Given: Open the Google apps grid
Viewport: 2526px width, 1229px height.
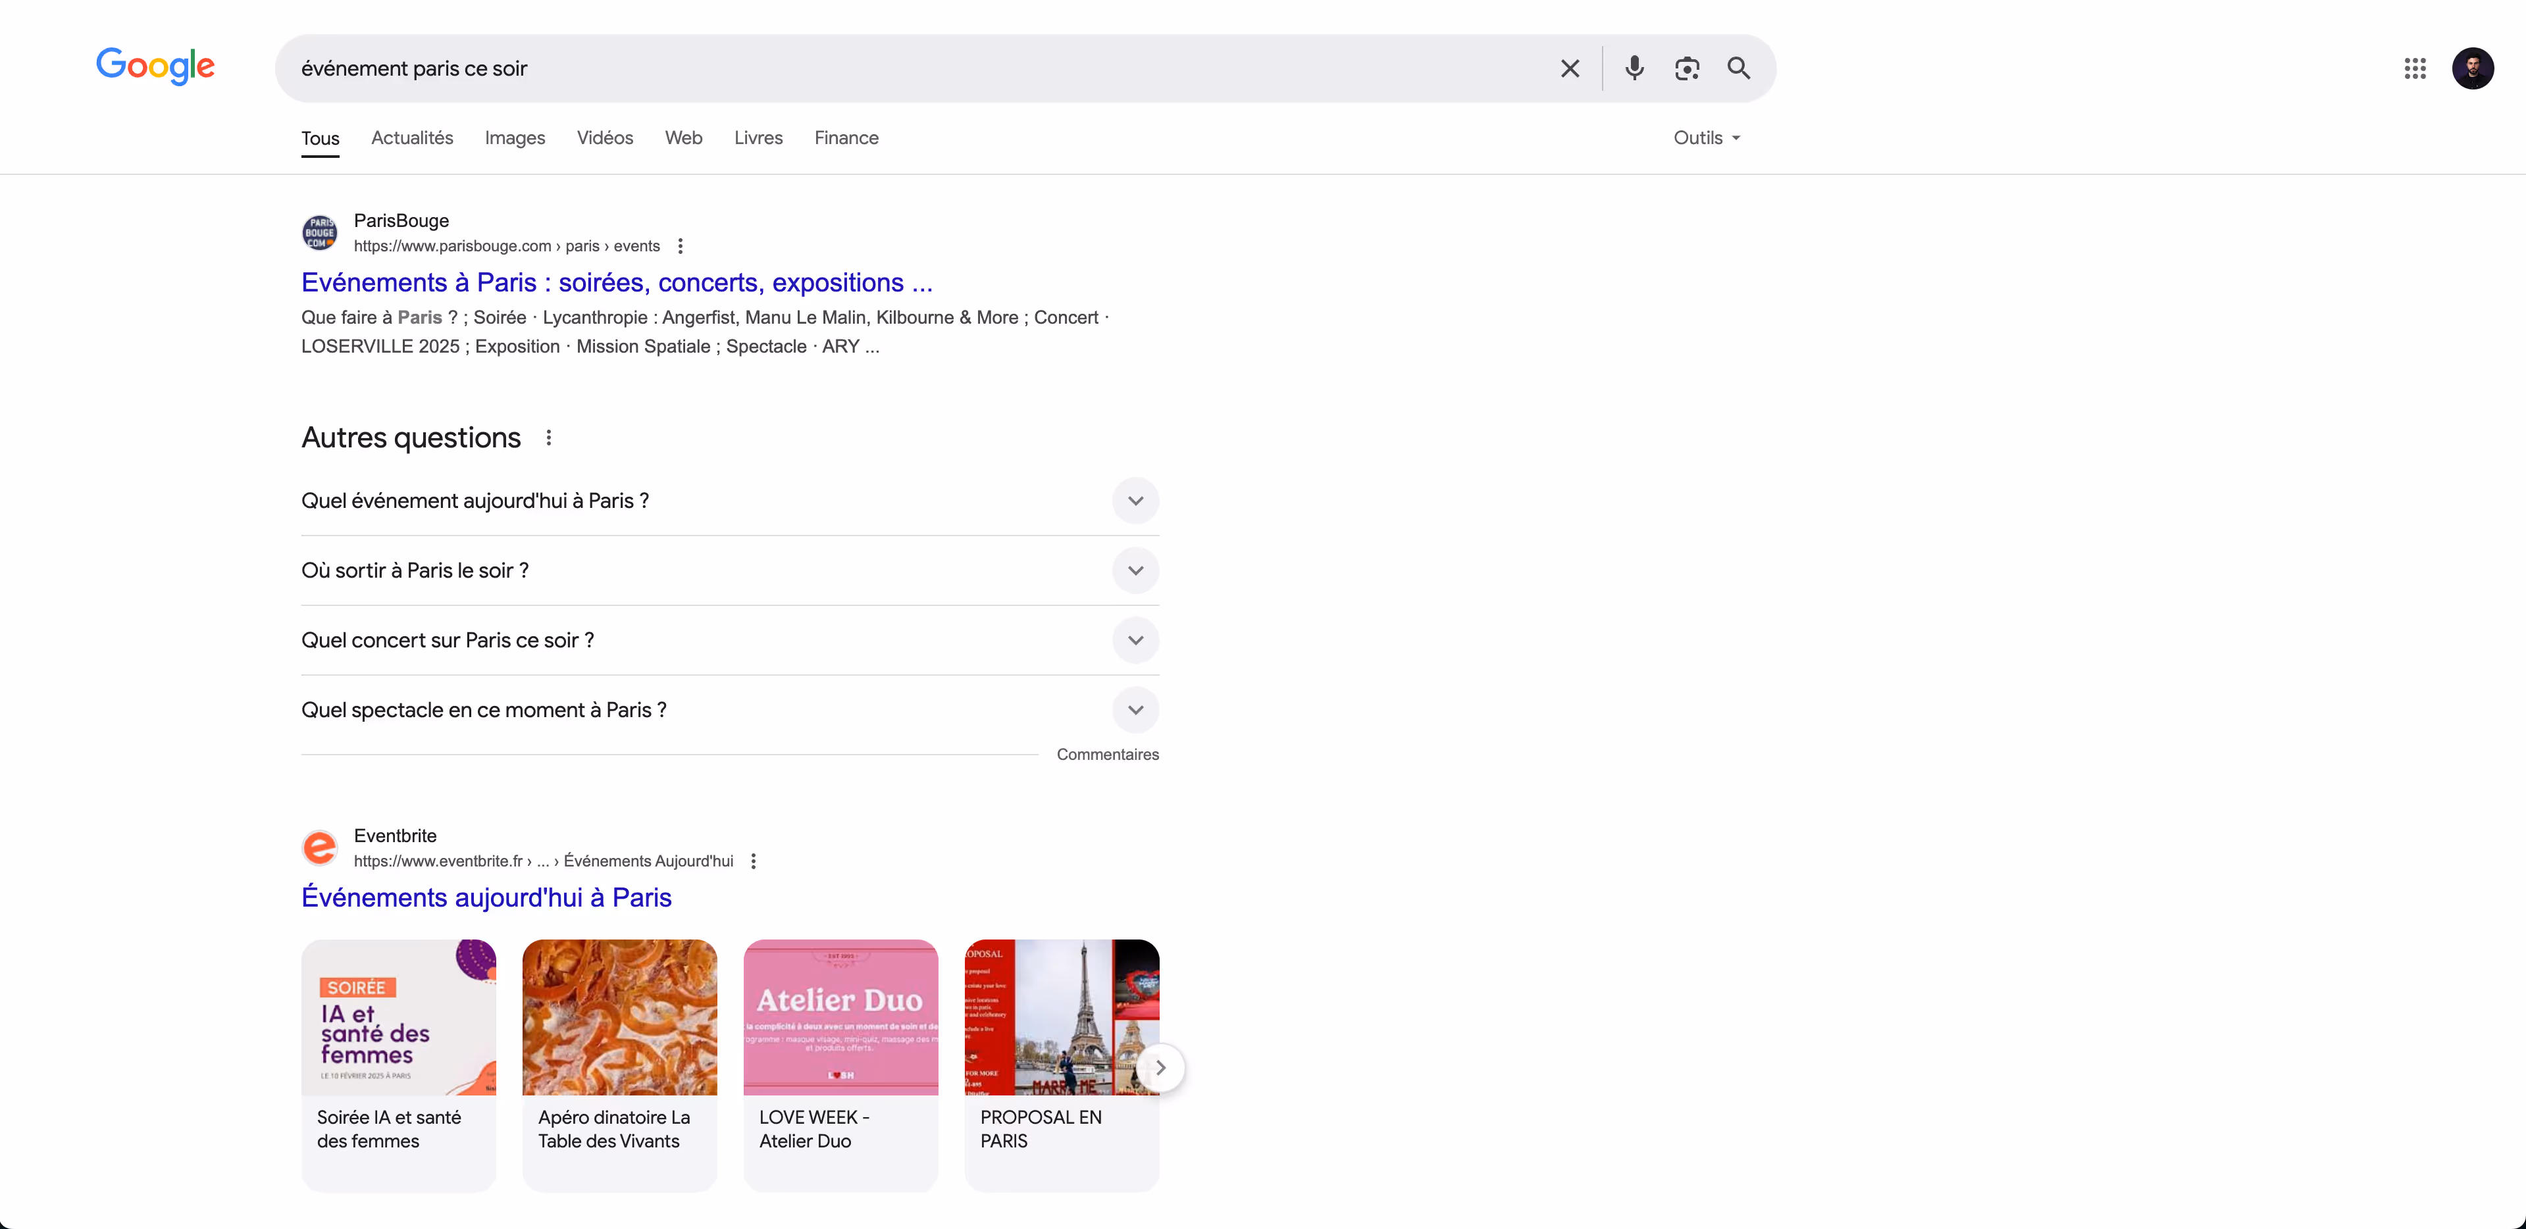Looking at the screenshot, I should tap(2414, 68).
